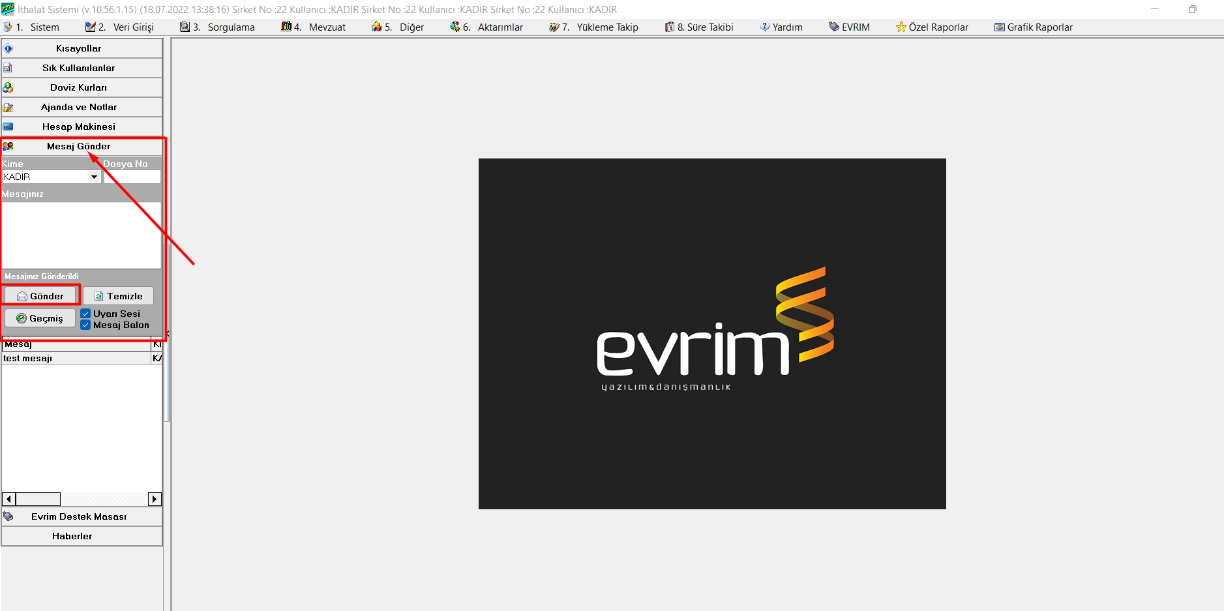1224x611 pixels.
Task: Click the Özel Raporlar star icon
Action: pos(901,27)
